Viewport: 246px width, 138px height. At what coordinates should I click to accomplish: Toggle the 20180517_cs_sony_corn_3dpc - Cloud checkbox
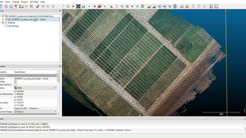coord(7,20)
